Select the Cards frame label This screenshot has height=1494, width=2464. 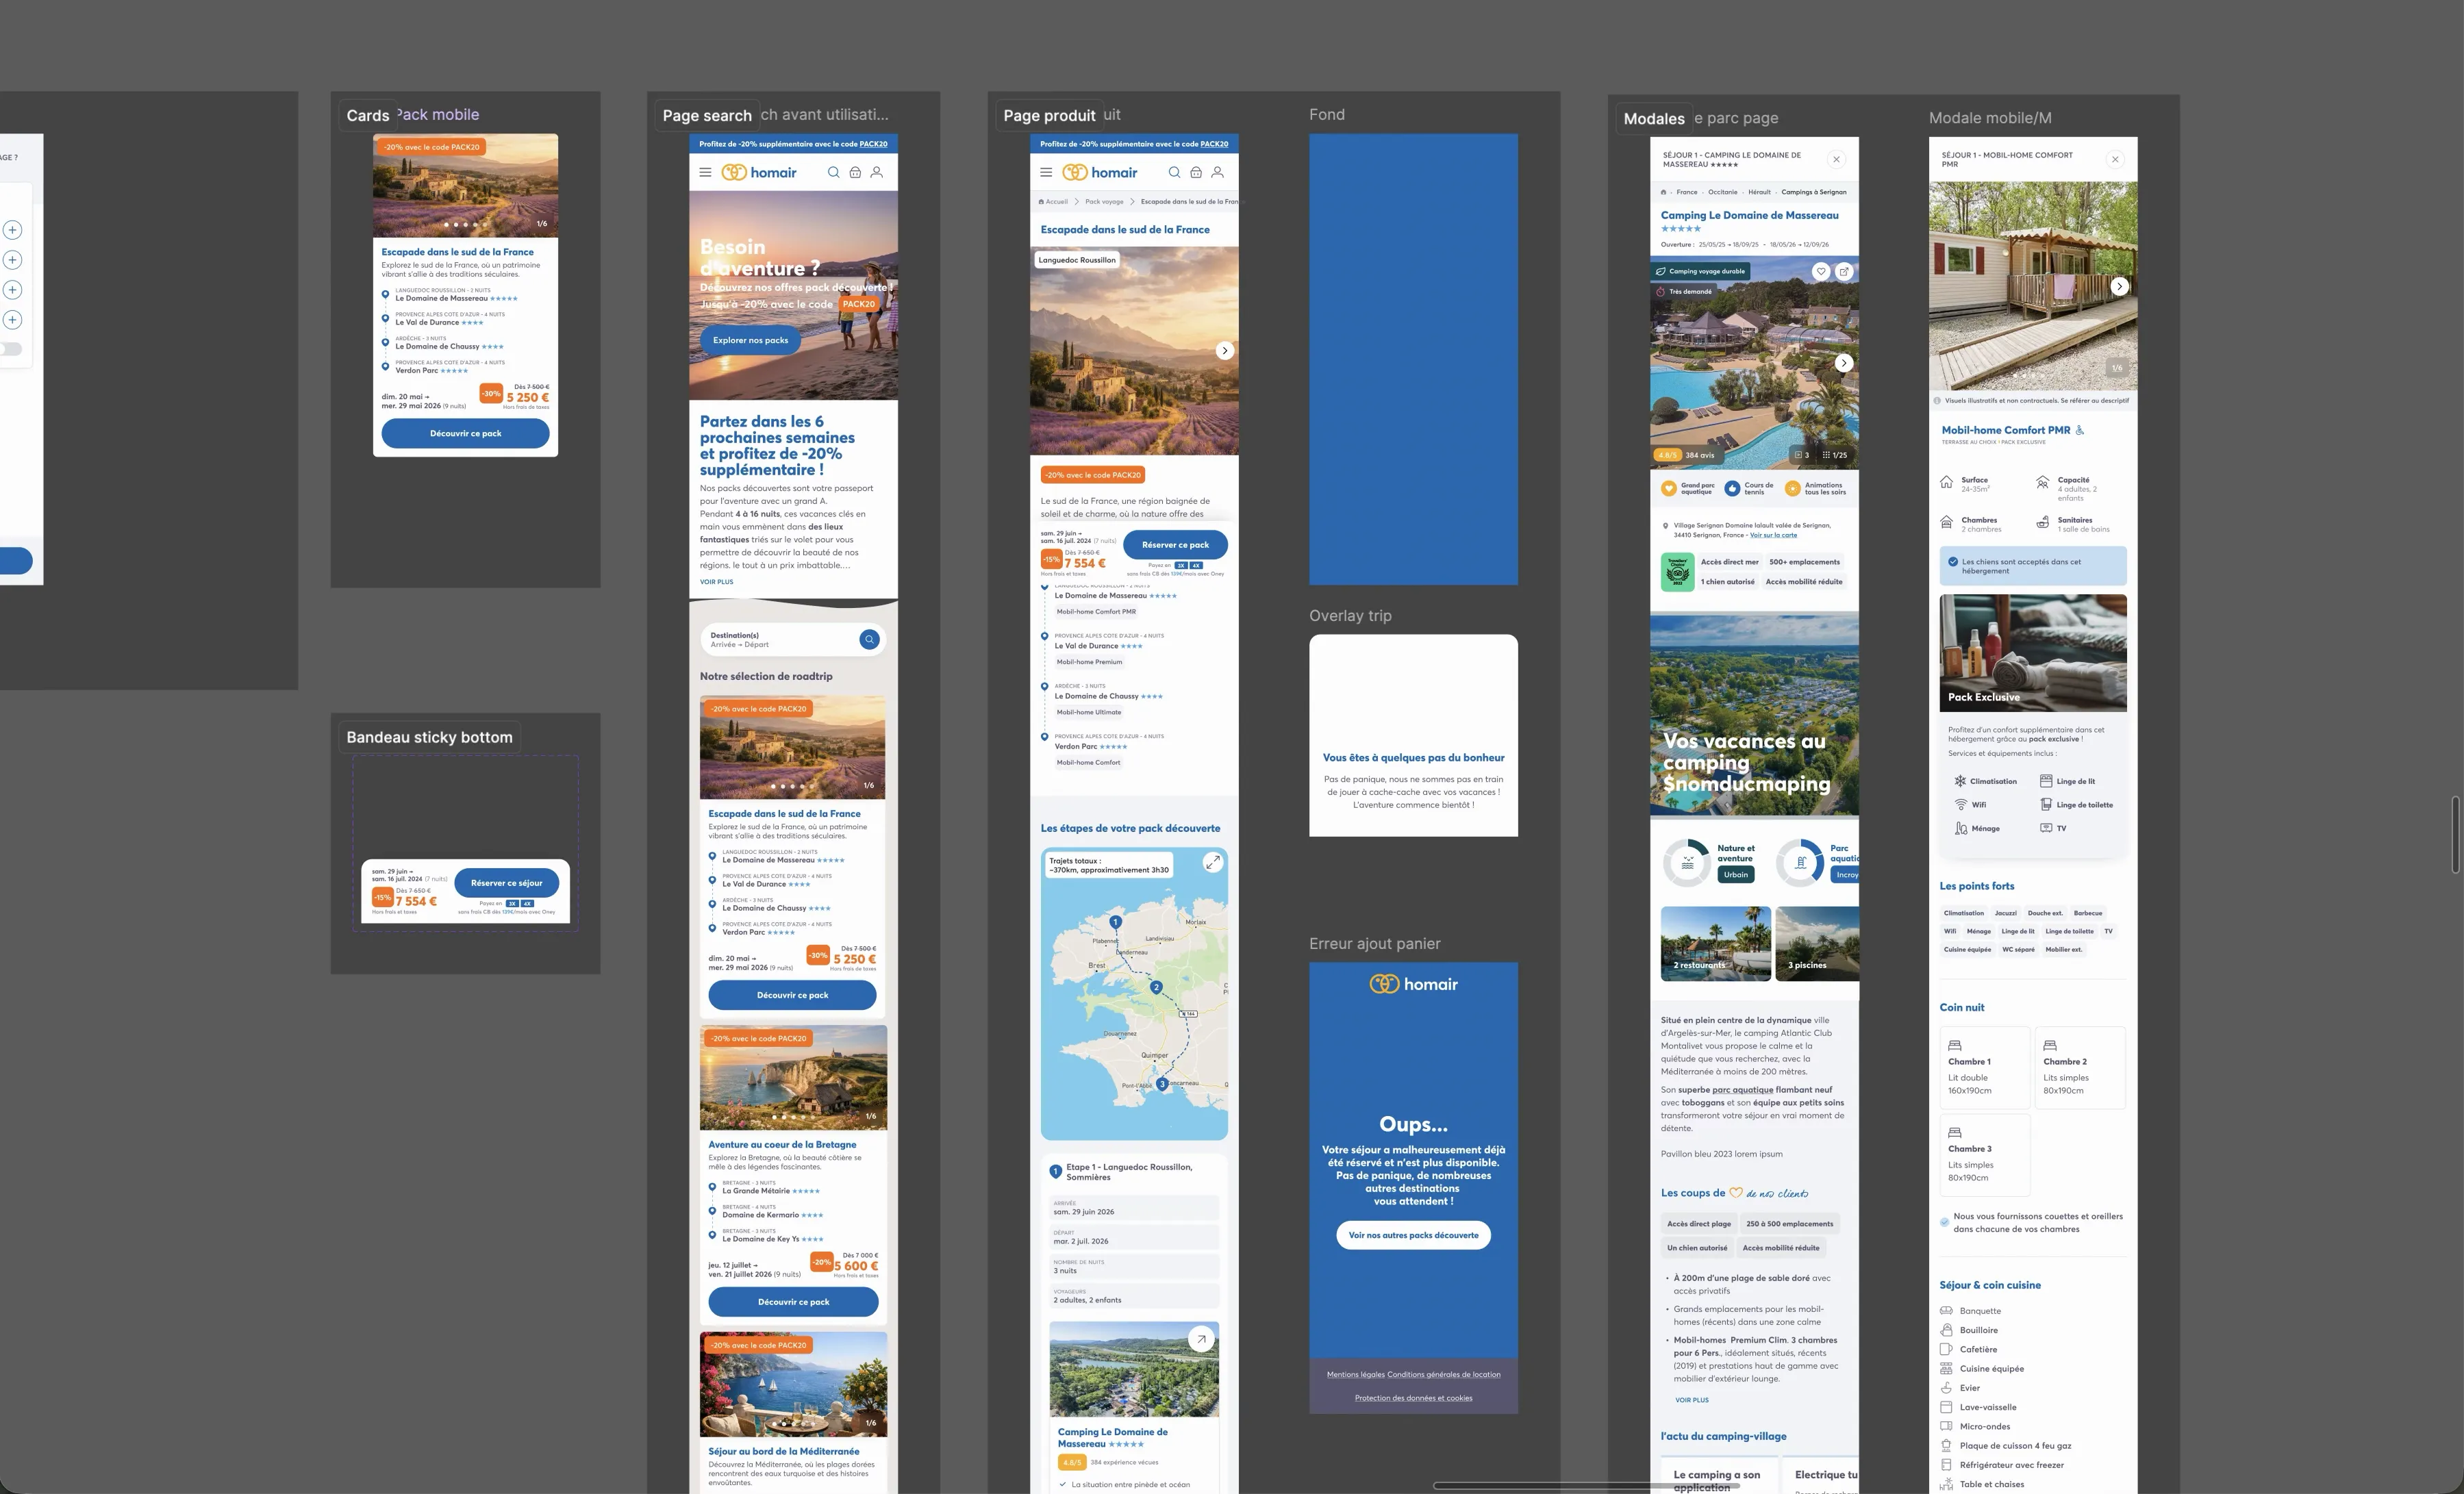coord(367,115)
